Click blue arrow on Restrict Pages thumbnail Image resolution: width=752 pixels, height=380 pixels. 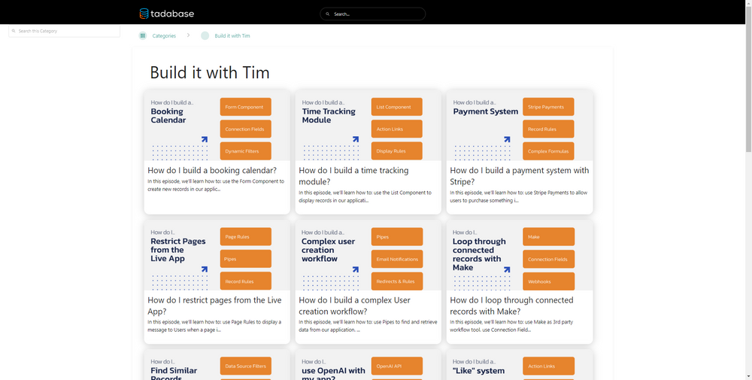(205, 269)
